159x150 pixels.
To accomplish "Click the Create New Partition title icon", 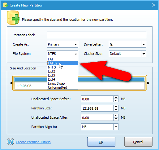I will coord(5,5).
